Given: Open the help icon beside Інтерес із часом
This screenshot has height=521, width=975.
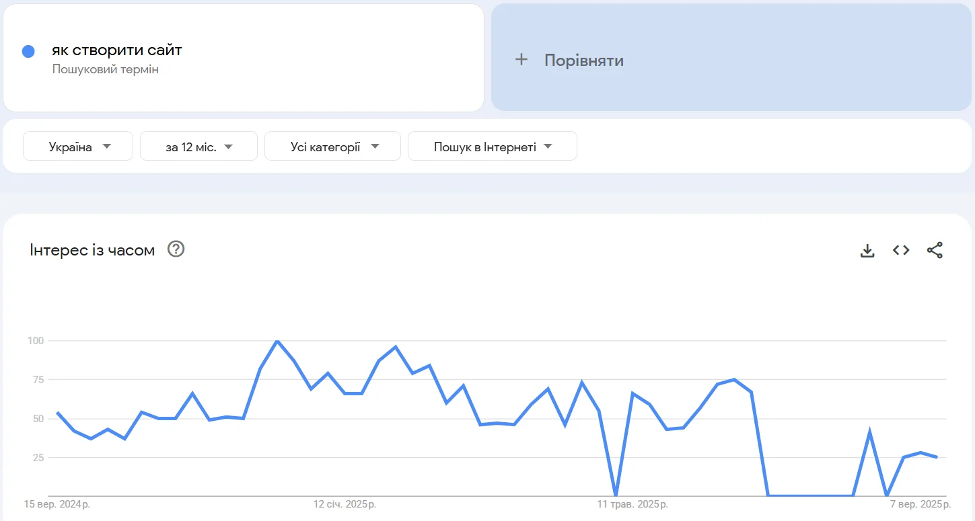Looking at the screenshot, I should pos(176,249).
